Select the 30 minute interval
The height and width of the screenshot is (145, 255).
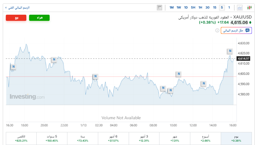tap(207, 7)
